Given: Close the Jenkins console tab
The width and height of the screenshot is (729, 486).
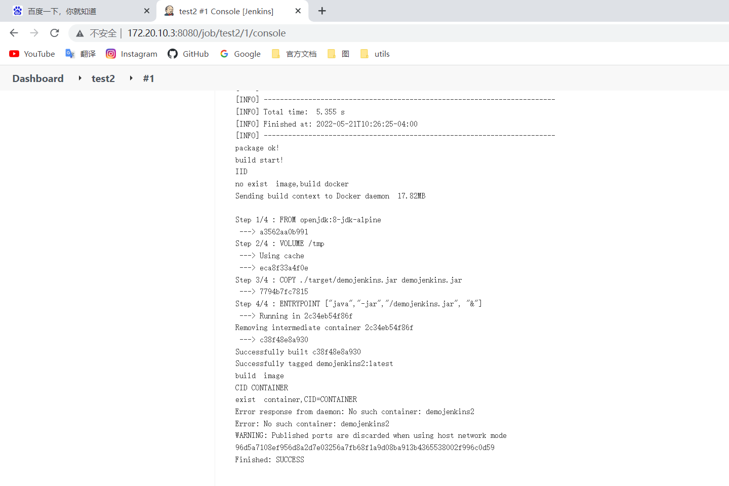Looking at the screenshot, I should pyautogui.click(x=298, y=11).
